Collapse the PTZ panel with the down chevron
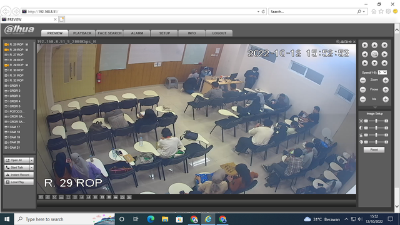400x225 pixels. pos(375,107)
